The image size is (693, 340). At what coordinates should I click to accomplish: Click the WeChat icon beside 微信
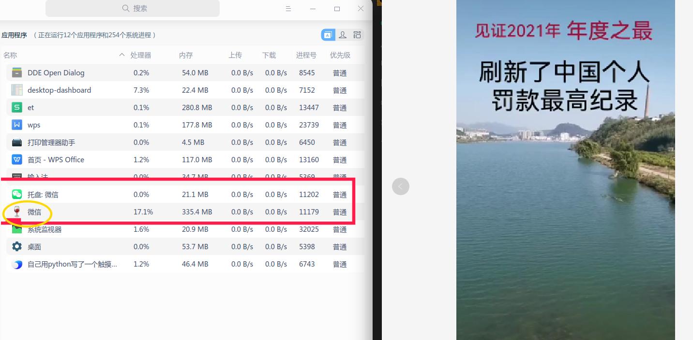(x=16, y=212)
